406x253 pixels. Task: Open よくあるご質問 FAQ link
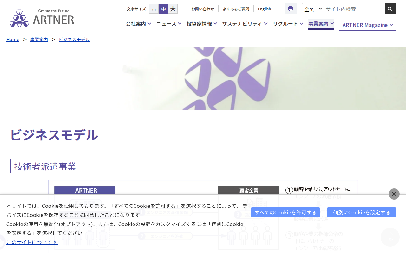pyautogui.click(x=236, y=9)
